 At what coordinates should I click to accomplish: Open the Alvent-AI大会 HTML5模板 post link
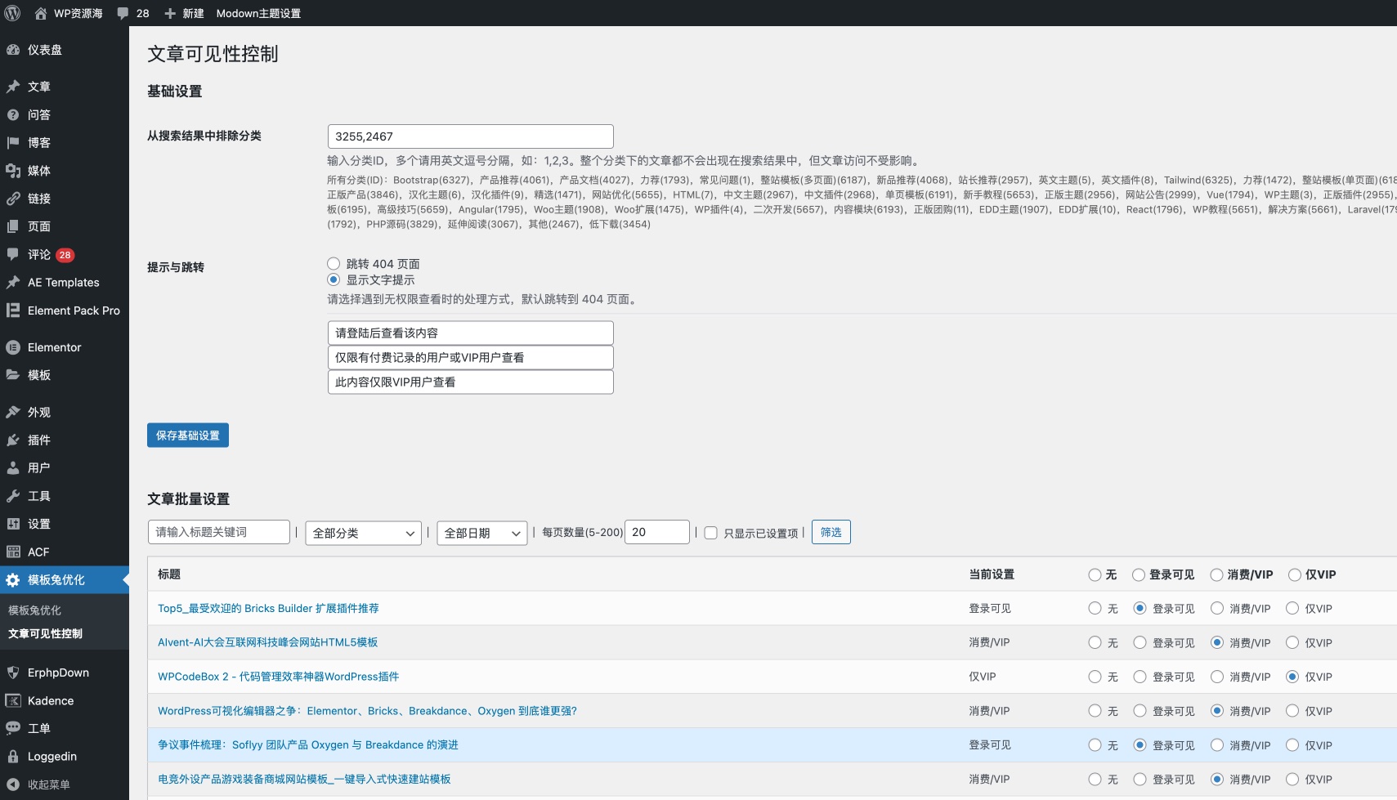tap(268, 642)
